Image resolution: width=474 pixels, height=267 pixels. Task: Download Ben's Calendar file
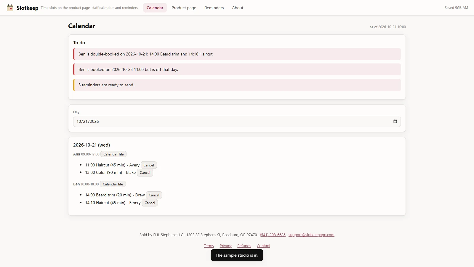tap(113, 184)
